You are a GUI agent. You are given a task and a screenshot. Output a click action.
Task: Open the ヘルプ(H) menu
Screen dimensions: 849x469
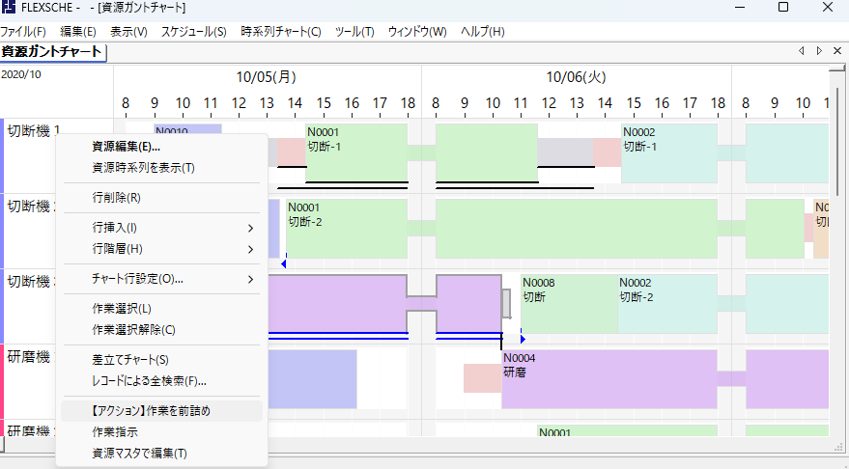483,32
